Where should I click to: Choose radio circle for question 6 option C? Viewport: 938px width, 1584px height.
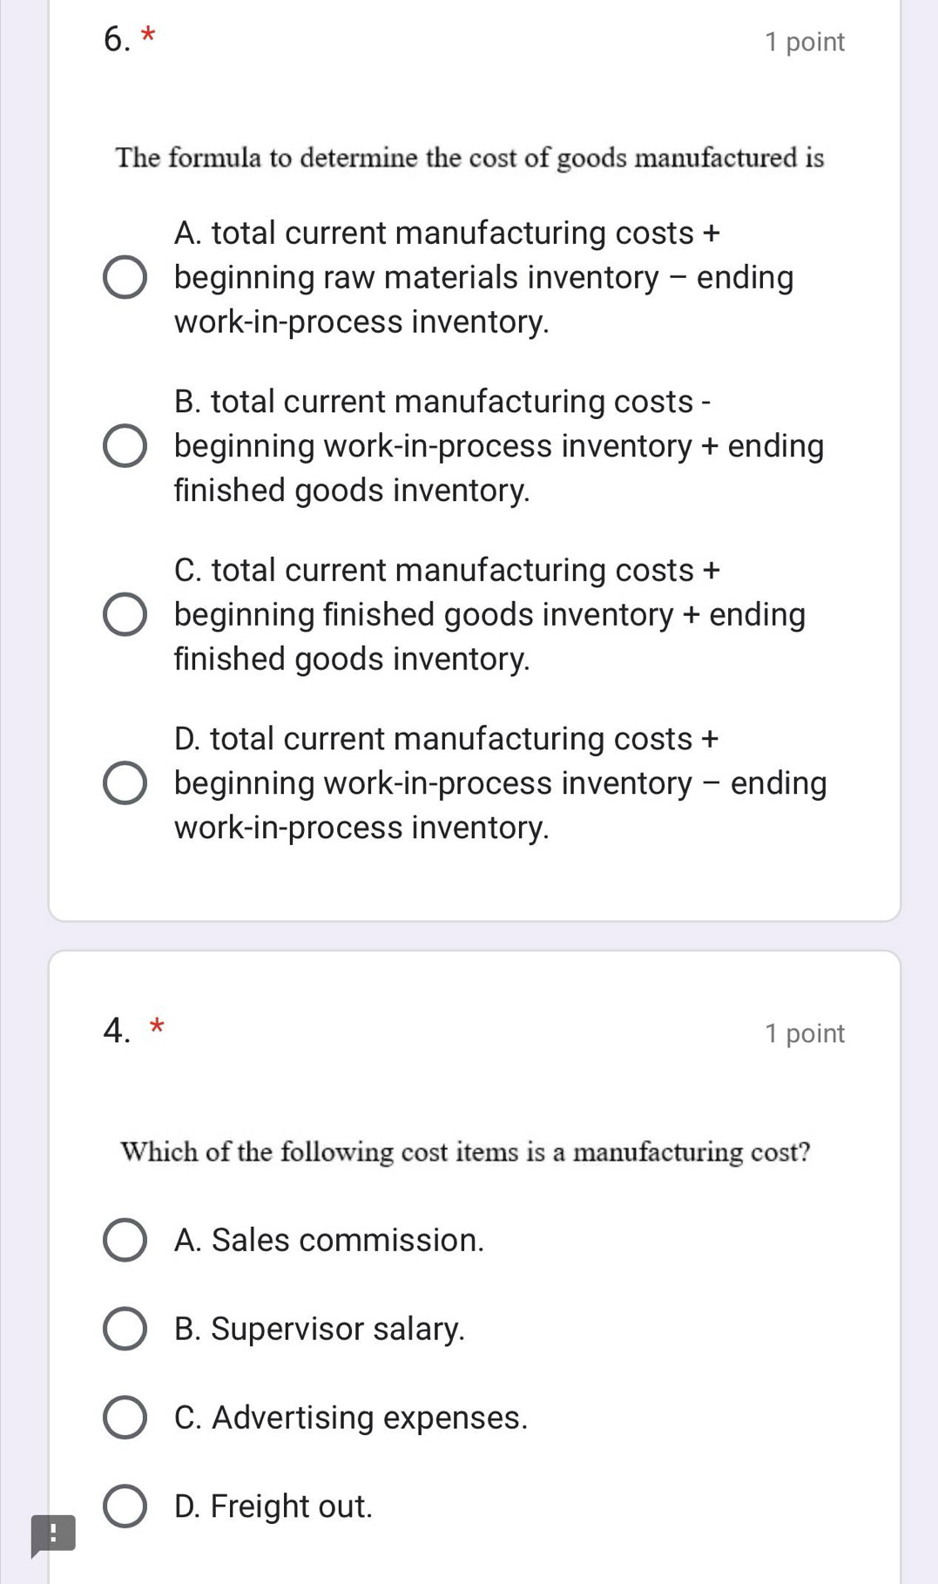125,615
